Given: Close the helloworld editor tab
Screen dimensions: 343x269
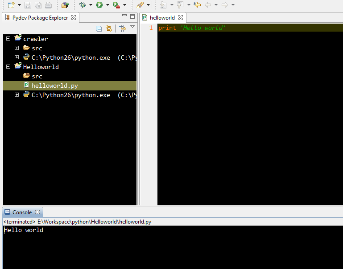Looking at the screenshot, I should (x=181, y=18).
